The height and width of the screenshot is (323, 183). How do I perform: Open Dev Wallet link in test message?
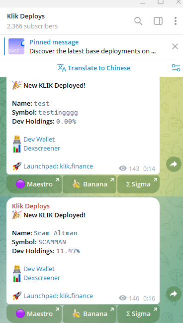pyautogui.click(x=39, y=139)
